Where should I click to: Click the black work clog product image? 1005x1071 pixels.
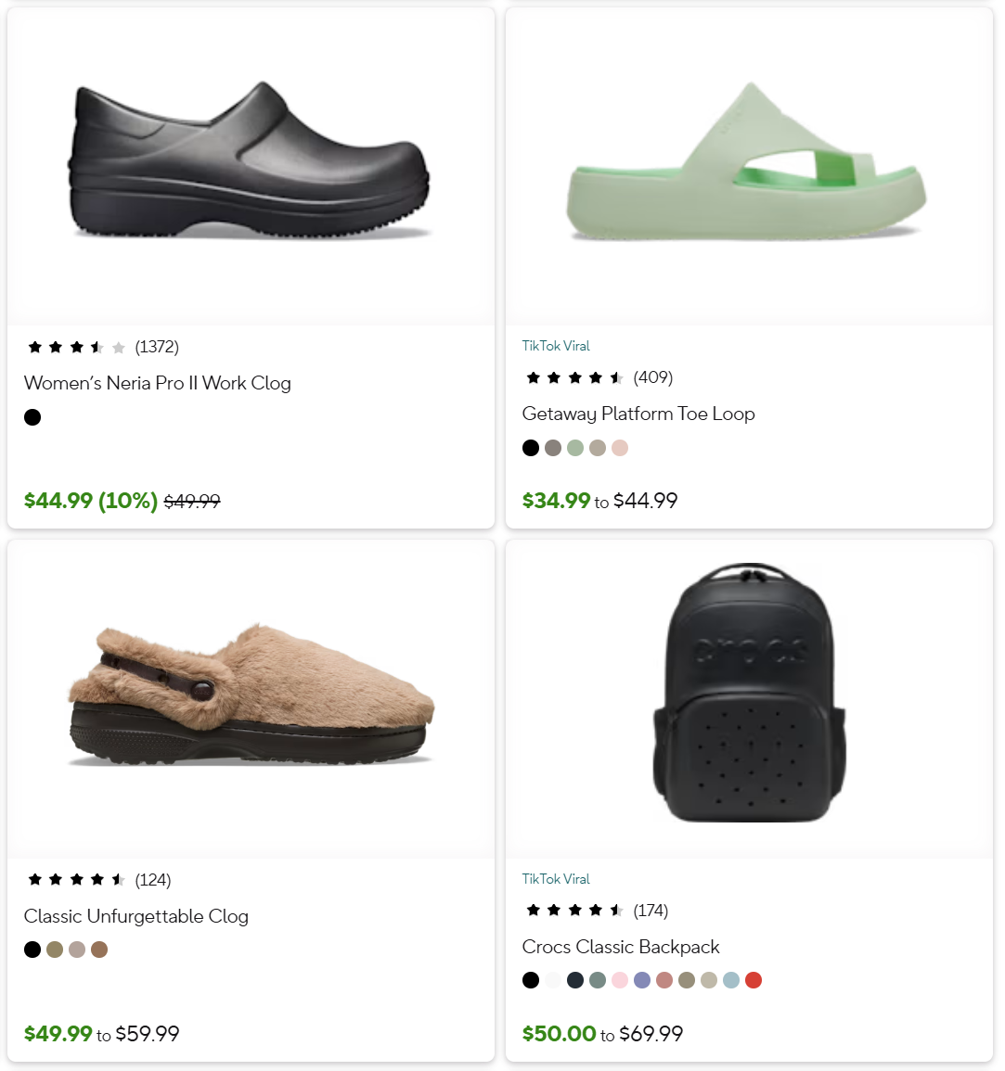tap(251, 163)
